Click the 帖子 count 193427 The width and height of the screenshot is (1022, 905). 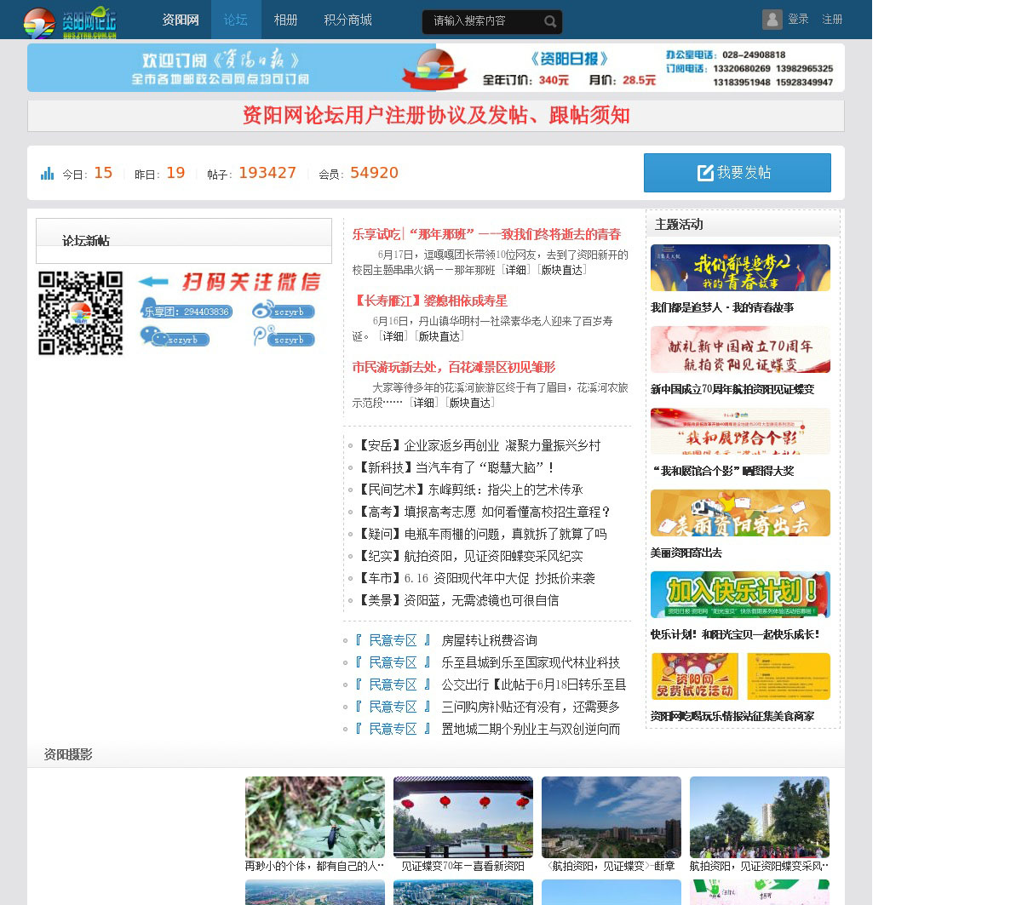click(x=267, y=173)
